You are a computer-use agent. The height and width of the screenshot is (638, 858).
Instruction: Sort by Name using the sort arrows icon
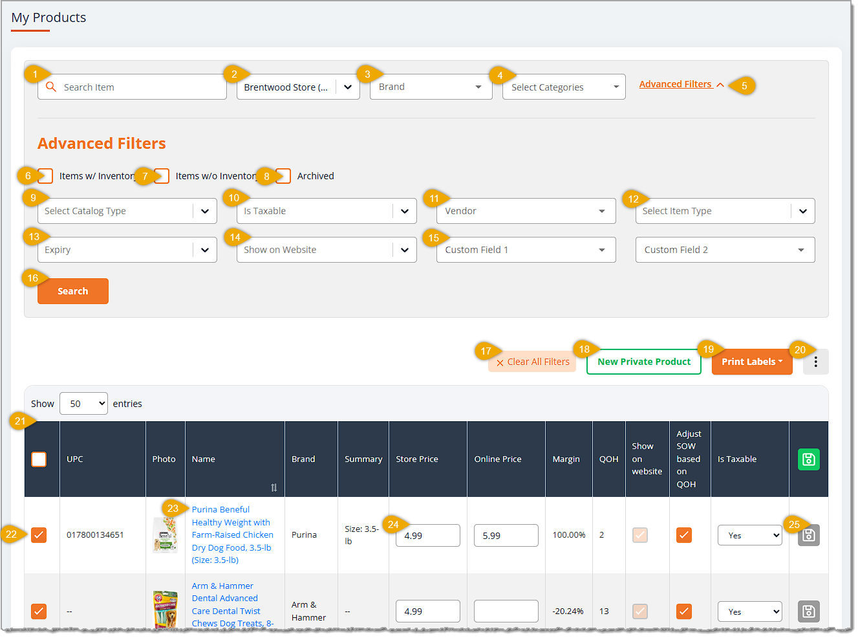pyautogui.click(x=274, y=487)
